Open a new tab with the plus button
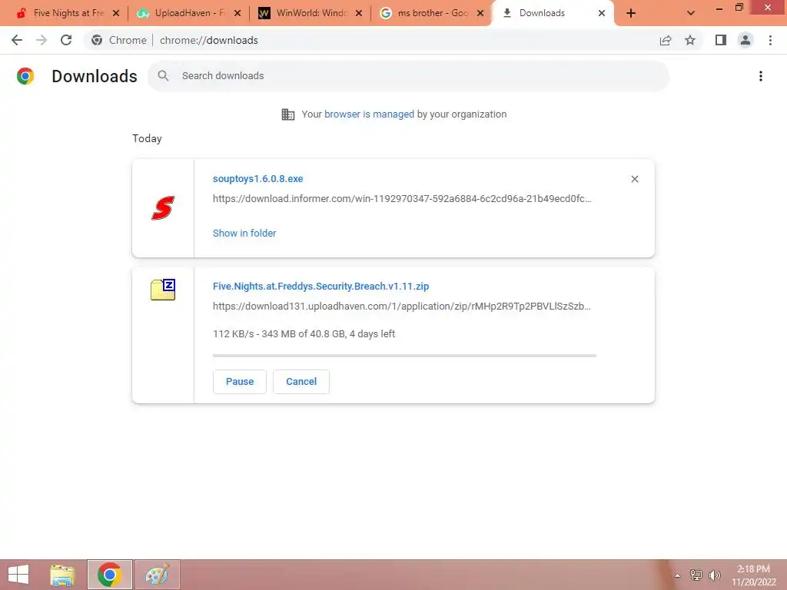This screenshot has height=590, width=787. click(631, 14)
